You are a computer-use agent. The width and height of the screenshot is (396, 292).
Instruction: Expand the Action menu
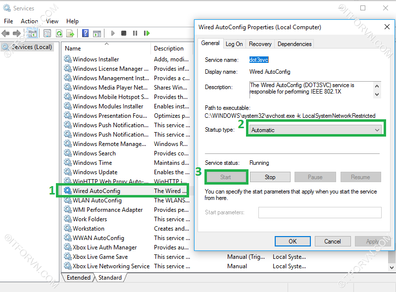(29, 21)
